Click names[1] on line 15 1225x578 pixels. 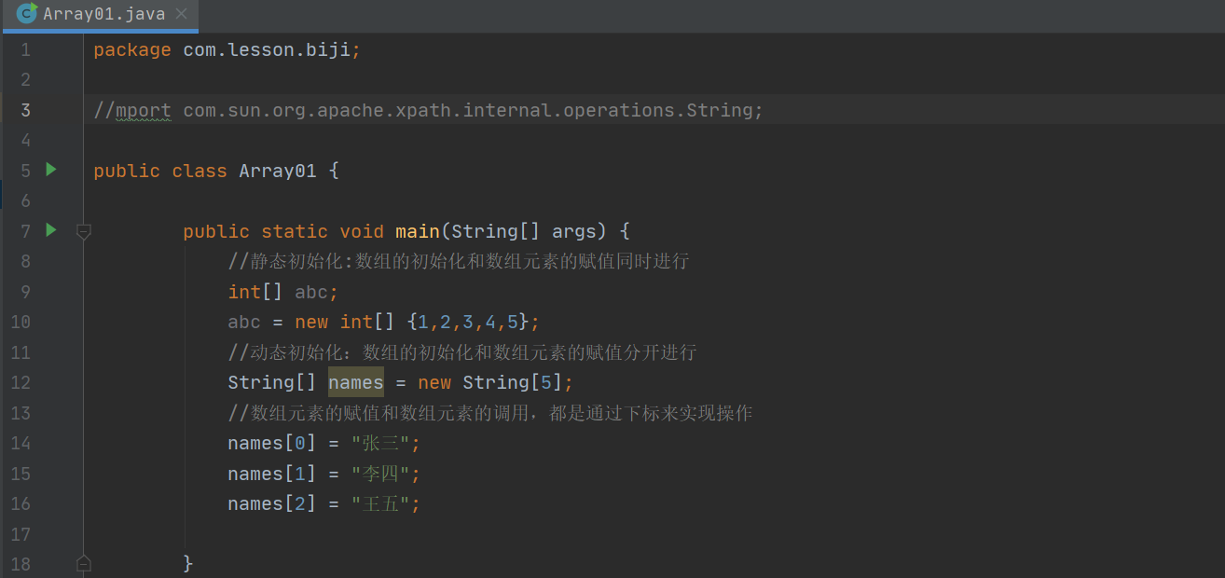(272, 474)
